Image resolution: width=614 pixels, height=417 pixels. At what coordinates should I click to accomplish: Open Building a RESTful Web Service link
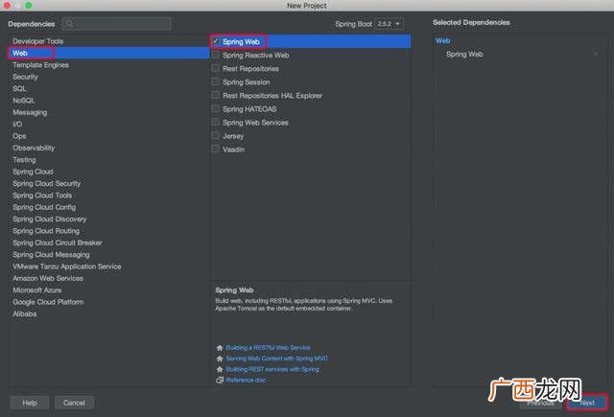268,348
